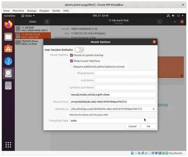Screen dimensions: 188x157
Task: Click the Filesystem Type field
Action: 113,121
